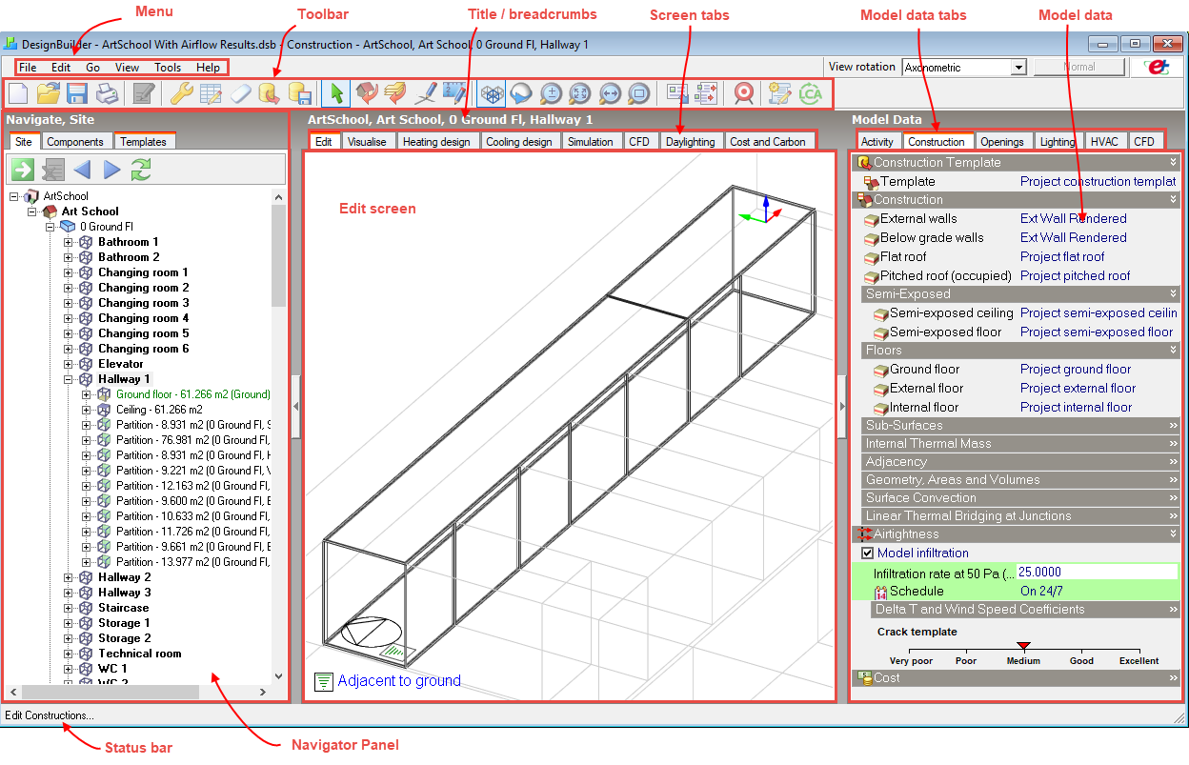This screenshot has height=765, width=1189.
Task: Click the Print toolbar icon
Action: click(107, 93)
